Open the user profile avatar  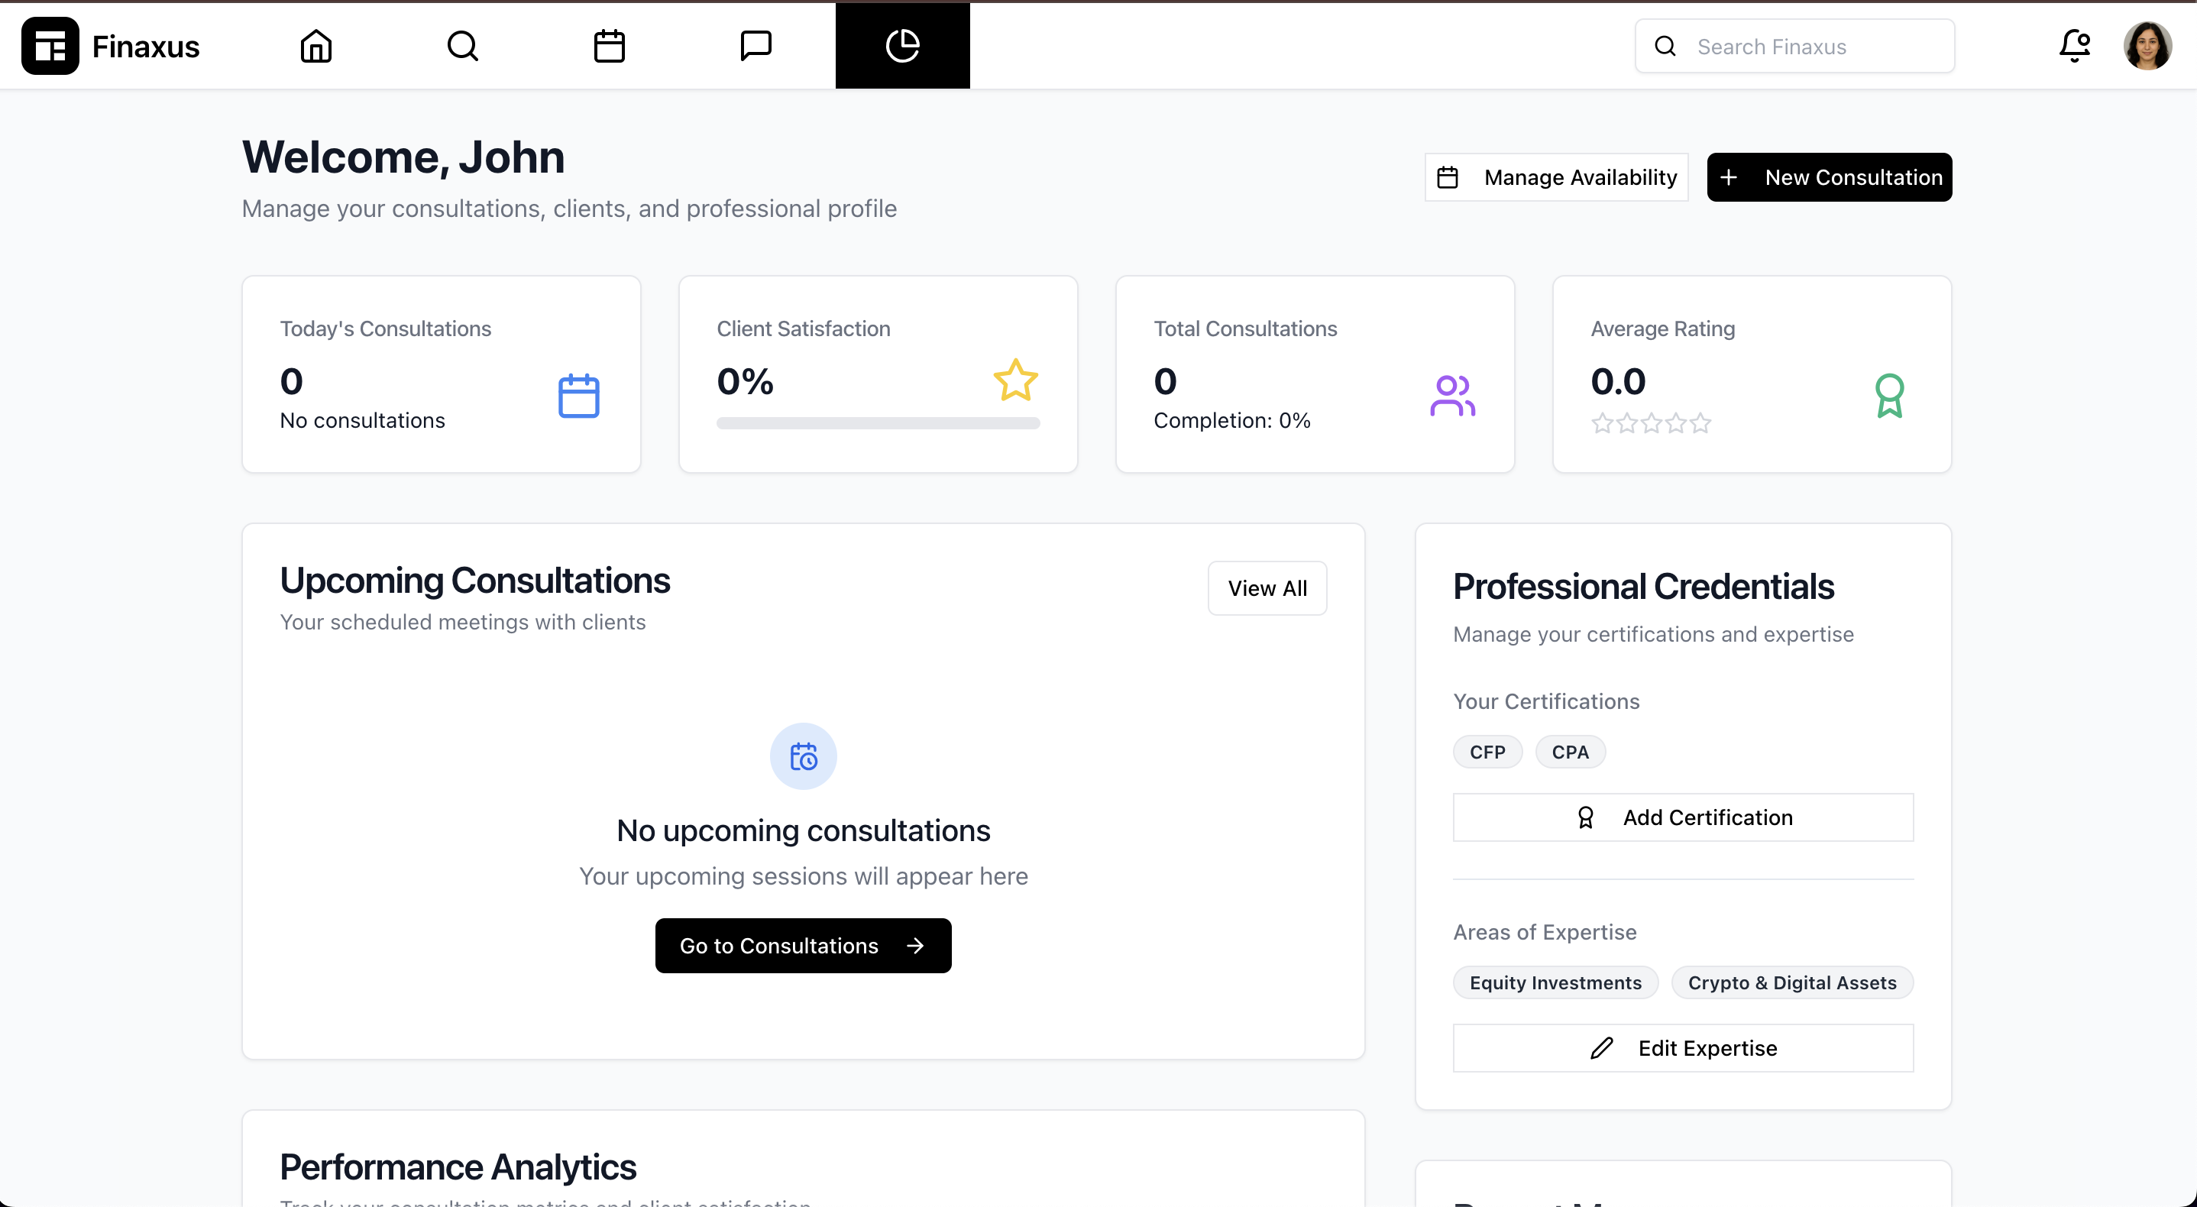tap(2147, 46)
